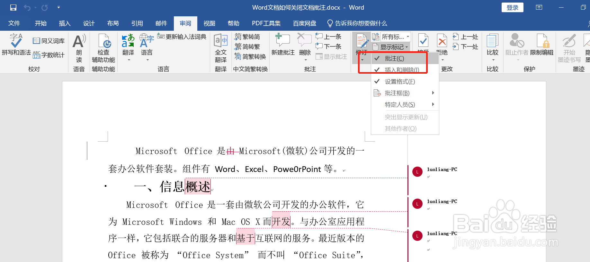Screen dimensions: 590x262
Task: Go to previous comment 上一条
Action: pyautogui.click(x=328, y=37)
